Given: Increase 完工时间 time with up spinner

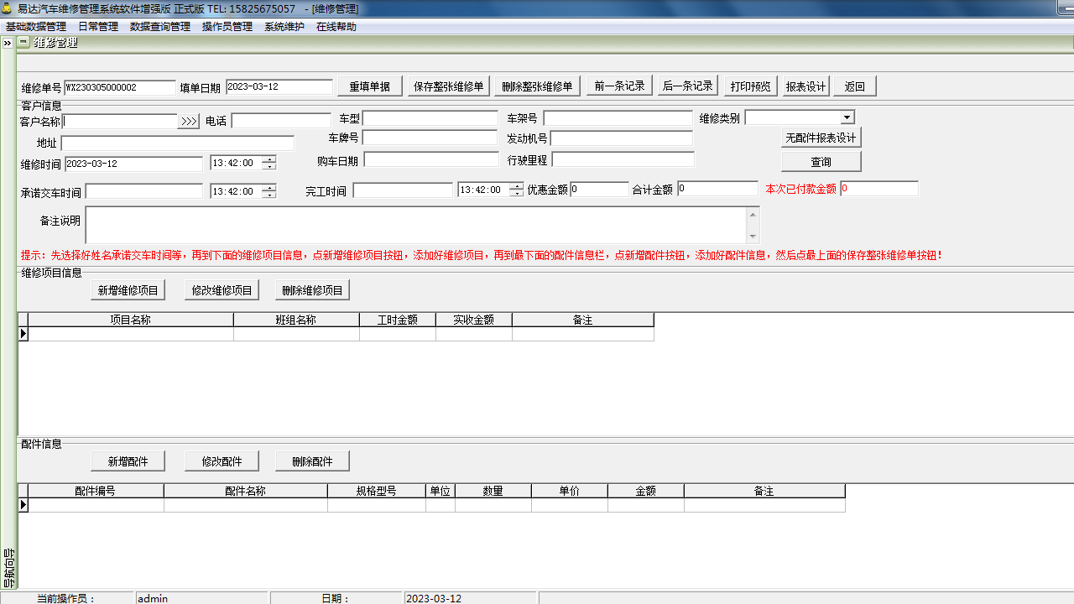Looking at the screenshot, I should 516,185.
